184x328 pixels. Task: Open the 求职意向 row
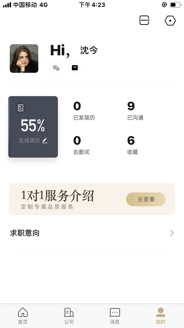coord(92,233)
